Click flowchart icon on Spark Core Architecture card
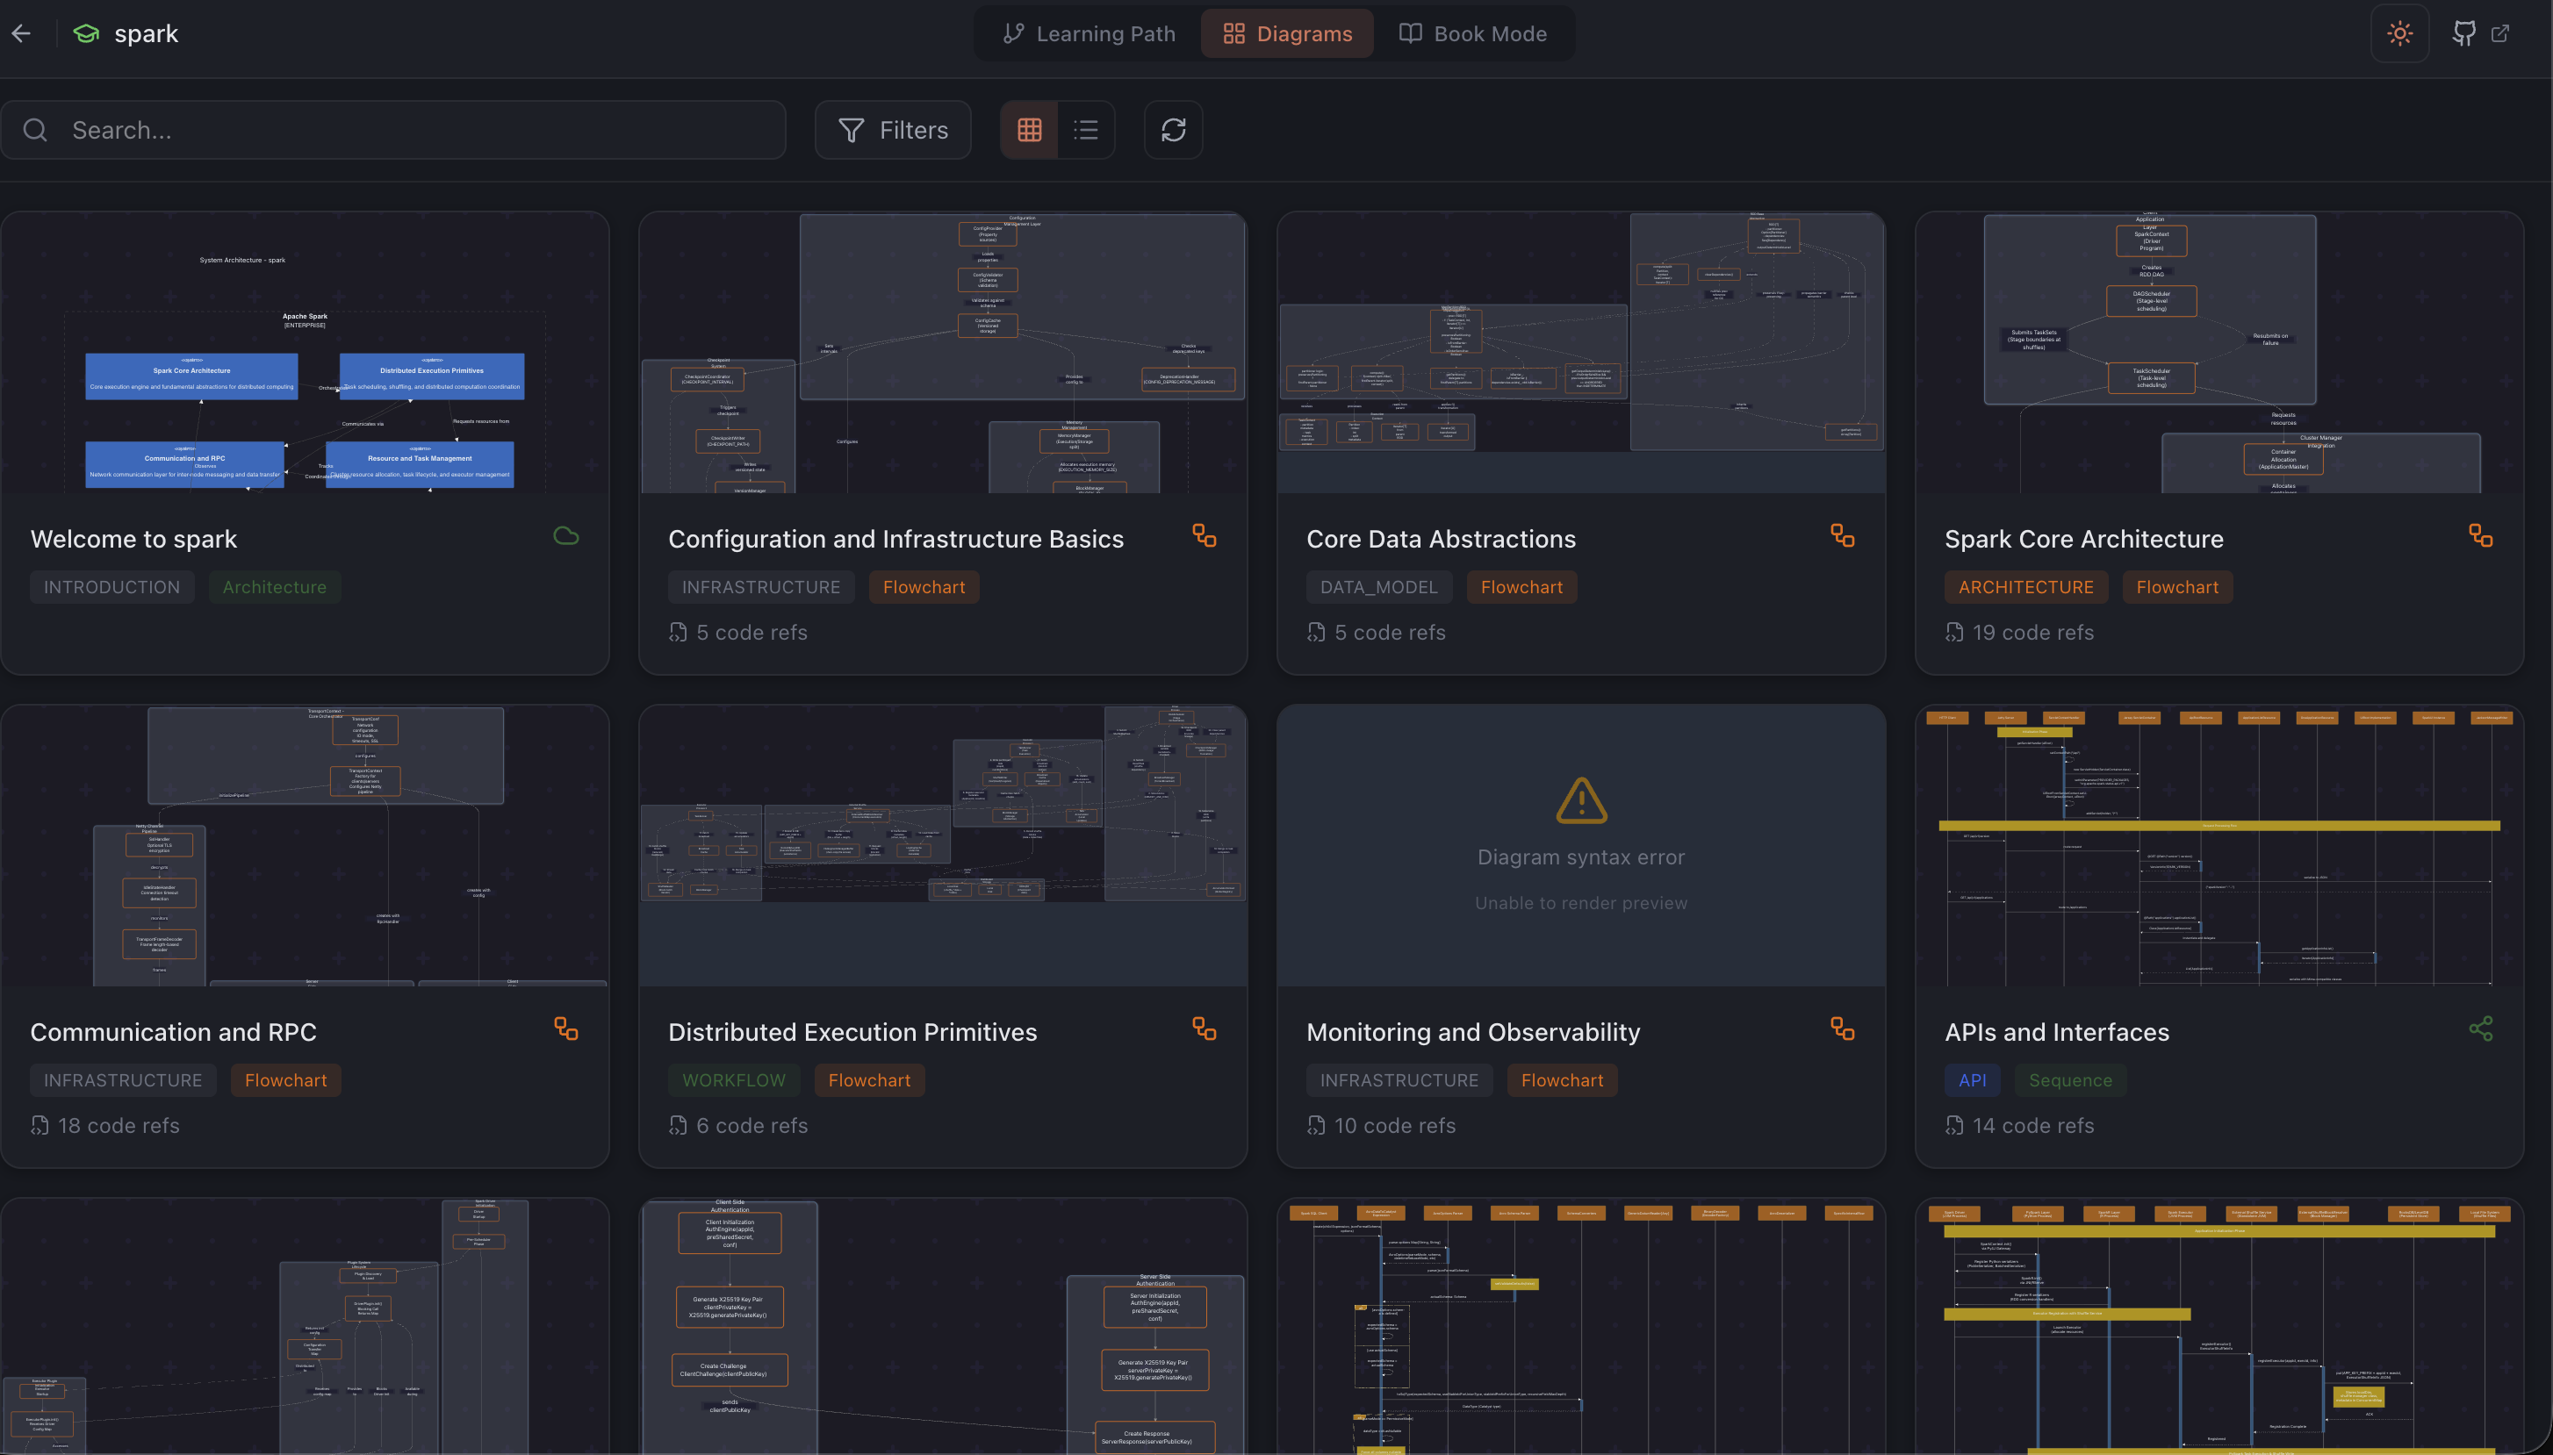Image resolution: width=2553 pixels, height=1455 pixels. (2480, 535)
